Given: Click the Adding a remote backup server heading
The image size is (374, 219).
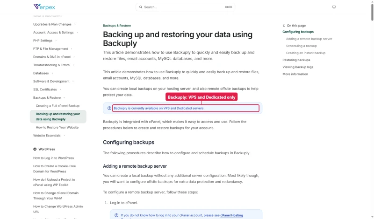Looking at the screenshot, I should point(135,166).
